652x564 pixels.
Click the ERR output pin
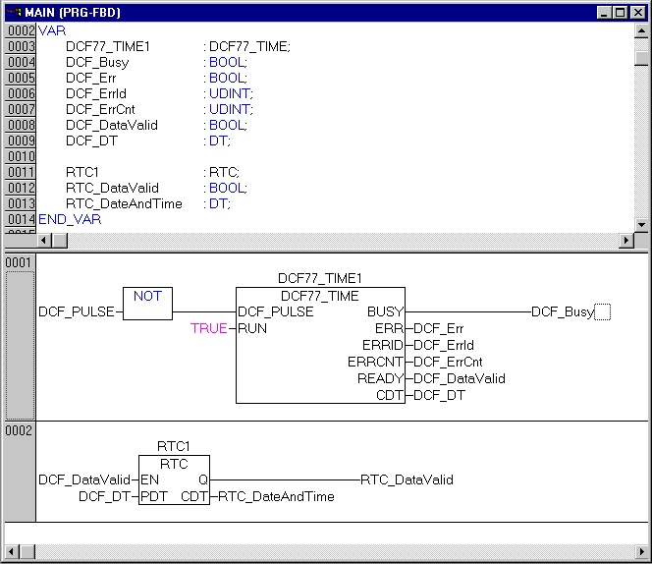[389, 328]
